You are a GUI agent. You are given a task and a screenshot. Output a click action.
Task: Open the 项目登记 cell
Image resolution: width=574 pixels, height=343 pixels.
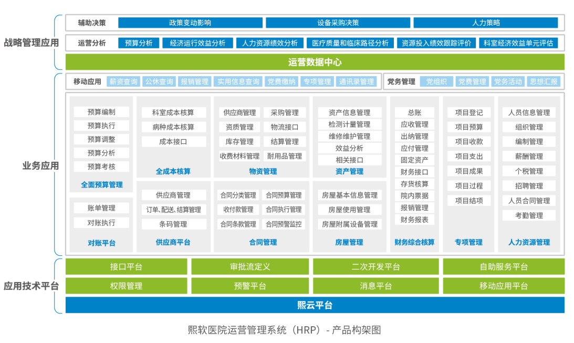point(469,112)
